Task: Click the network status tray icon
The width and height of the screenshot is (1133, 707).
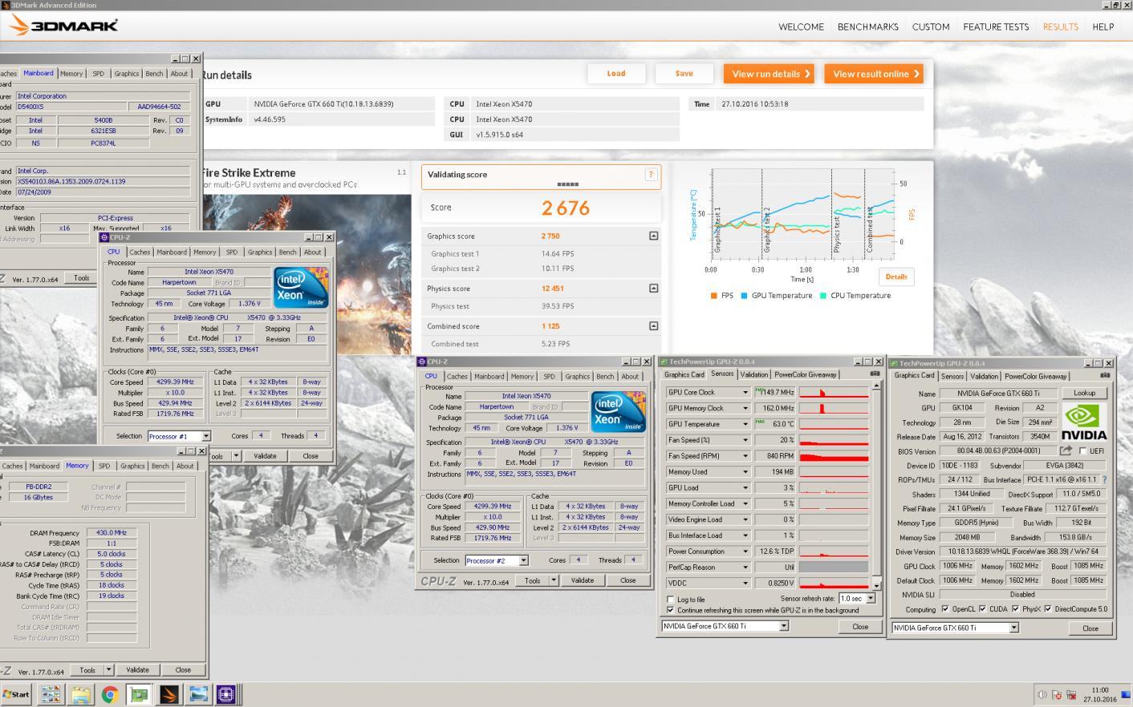Action: (1071, 695)
